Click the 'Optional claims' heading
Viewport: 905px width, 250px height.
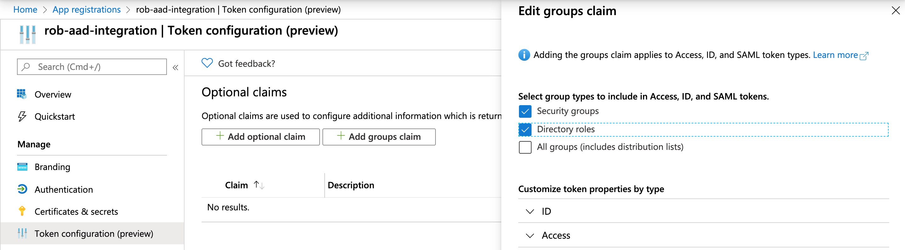point(244,92)
